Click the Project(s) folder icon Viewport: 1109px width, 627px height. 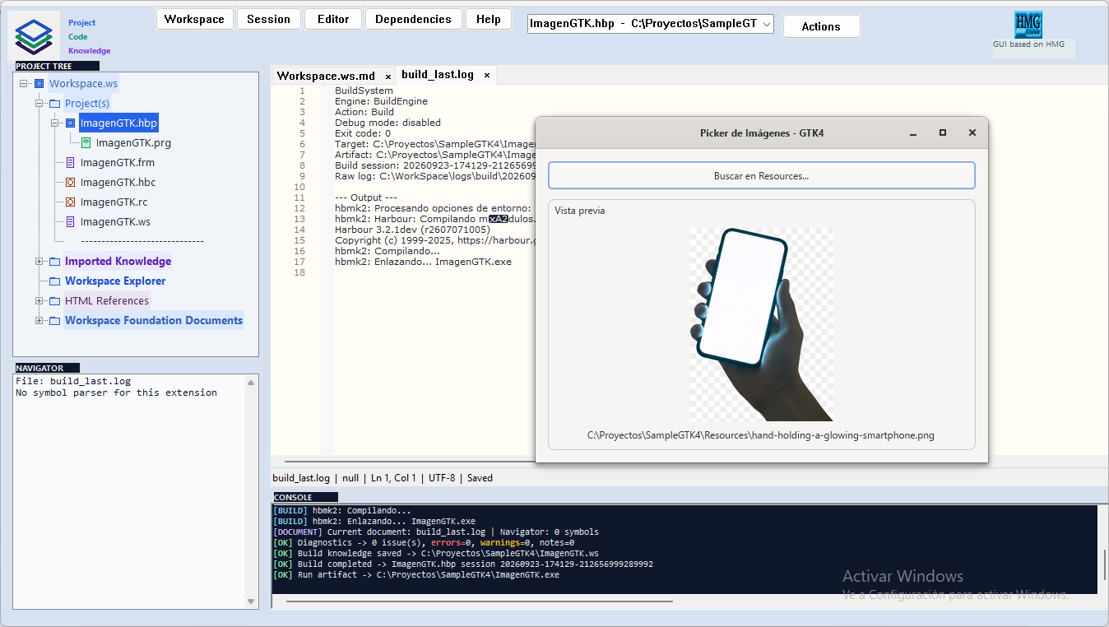(54, 104)
